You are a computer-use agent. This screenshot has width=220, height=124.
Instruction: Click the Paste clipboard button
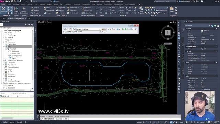[x=172, y=9]
